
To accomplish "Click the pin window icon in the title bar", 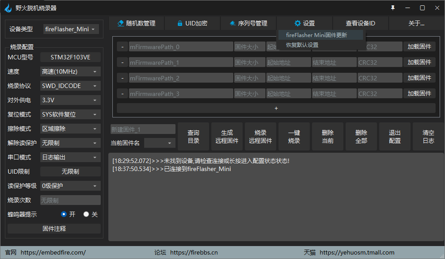I will pyautogui.click(x=393, y=8).
